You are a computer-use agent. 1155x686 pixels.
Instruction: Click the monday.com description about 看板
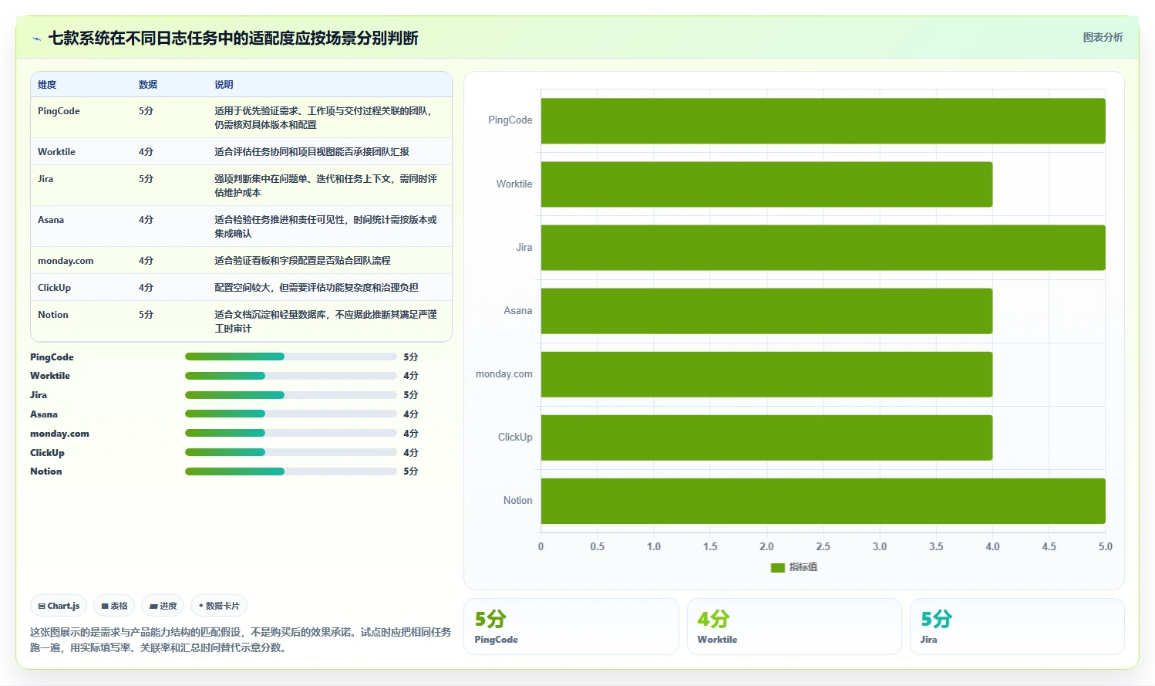(x=302, y=261)
